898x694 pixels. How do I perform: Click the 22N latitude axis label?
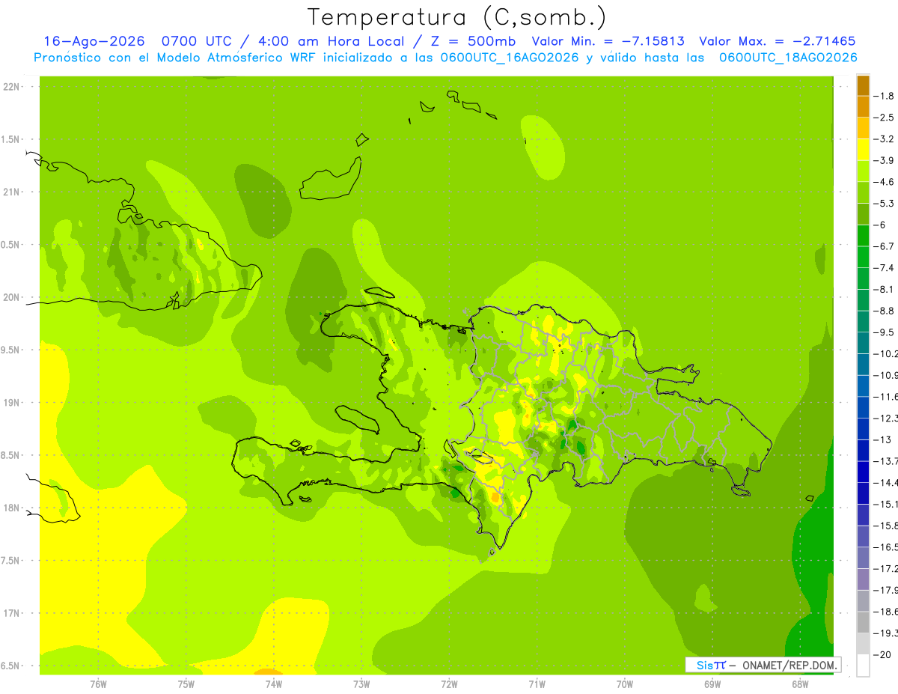pyautogui.click(x=11, y=87)
